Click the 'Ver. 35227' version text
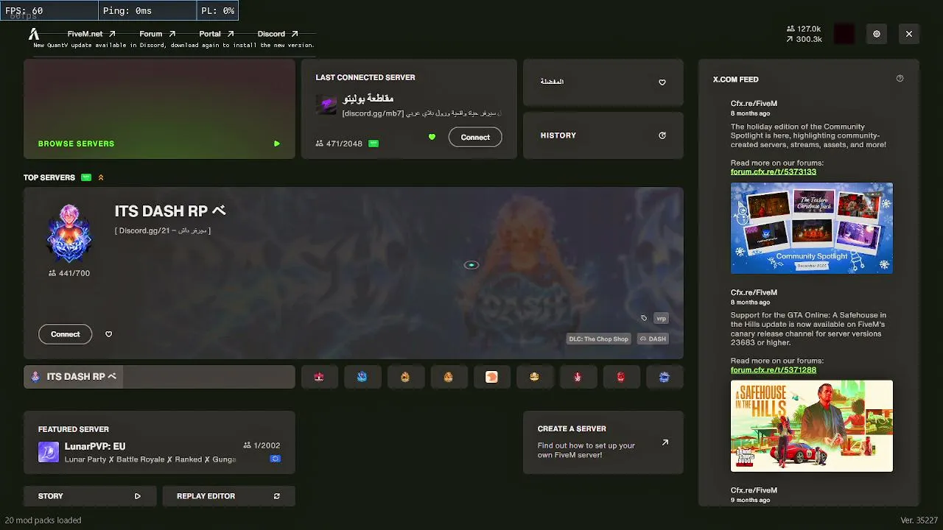This screenshot has width=943, height=530. point(919,520)
